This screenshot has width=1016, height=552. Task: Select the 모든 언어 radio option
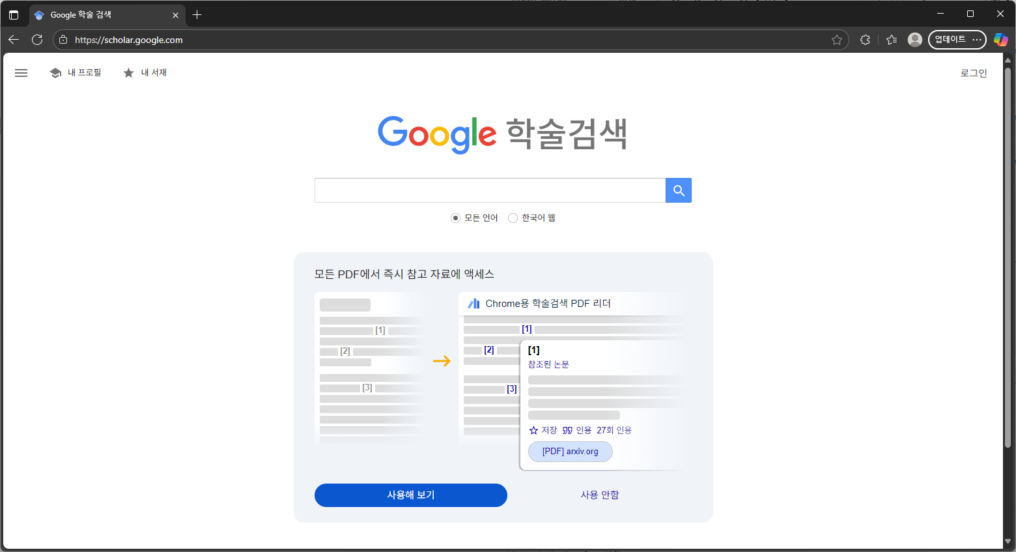click(455, 218)
